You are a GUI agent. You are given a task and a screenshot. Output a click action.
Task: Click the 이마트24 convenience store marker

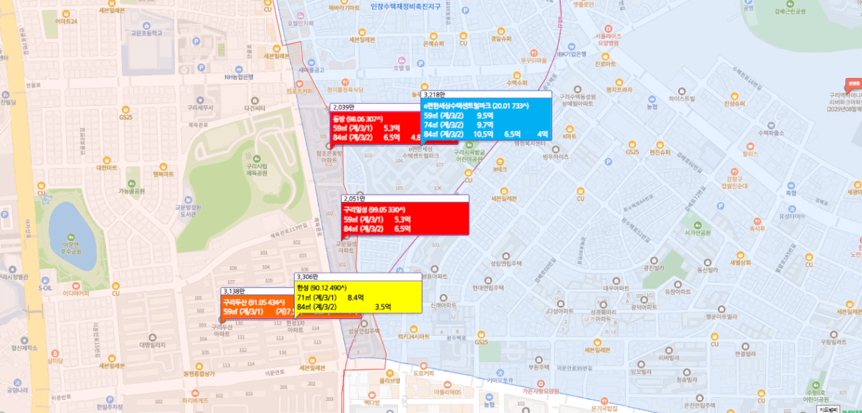pos(66,13)
